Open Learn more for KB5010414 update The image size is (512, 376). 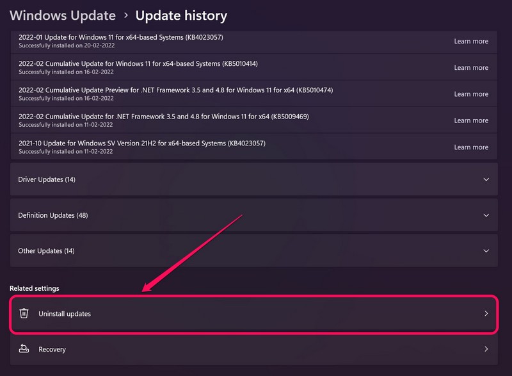(471, 68)
